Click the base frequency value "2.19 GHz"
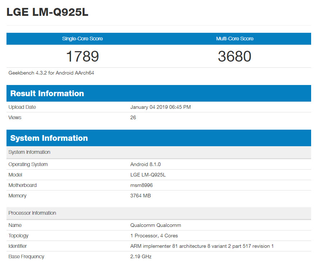The image size is (314, 264). 141,256
